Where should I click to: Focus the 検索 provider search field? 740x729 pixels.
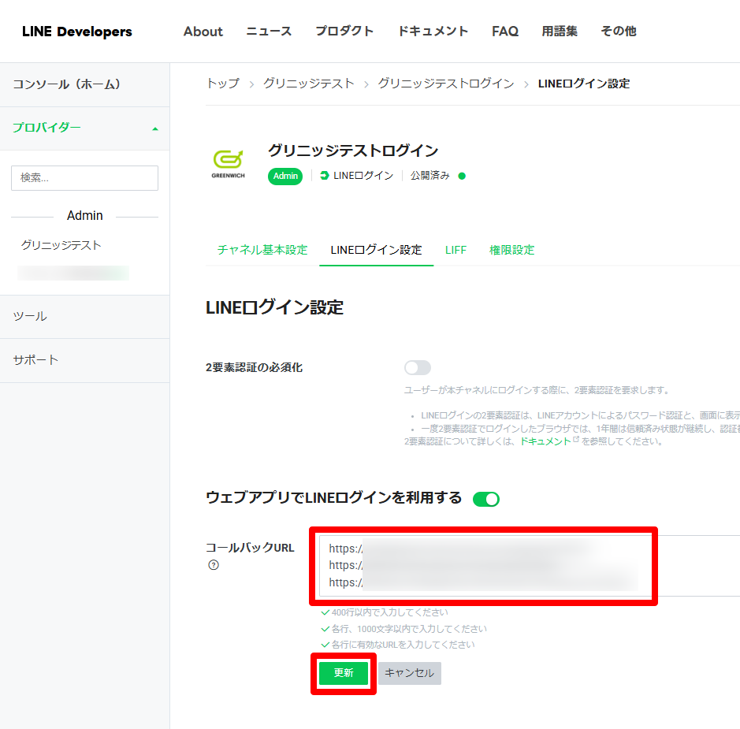tap(84, 178)
